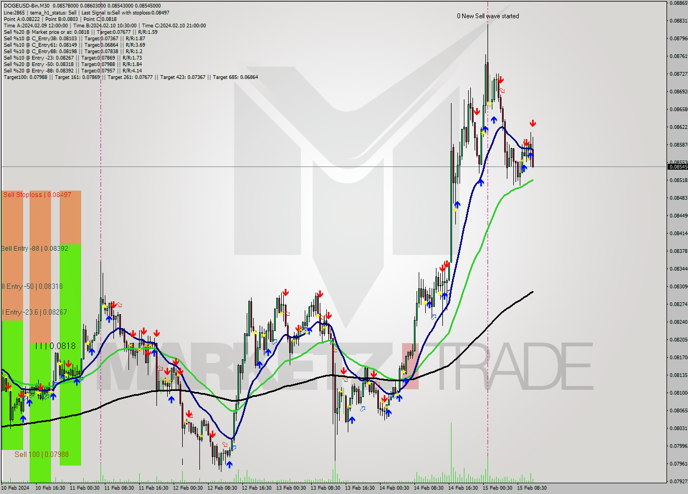Select the 'Sell %20 @ Market price' line
Viewport: 688px width, 494px height.
(x=81, y=32)
